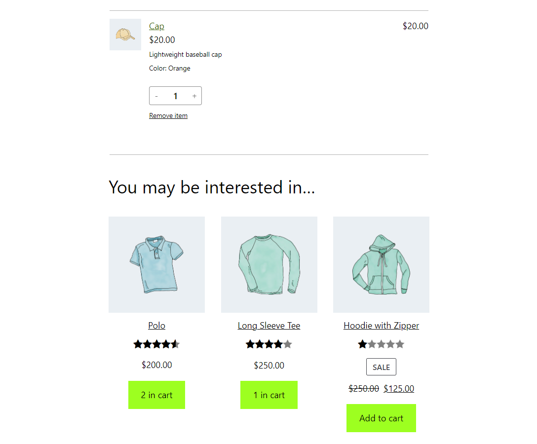Add Hoodie with Zipper to cart

point(381,418)
